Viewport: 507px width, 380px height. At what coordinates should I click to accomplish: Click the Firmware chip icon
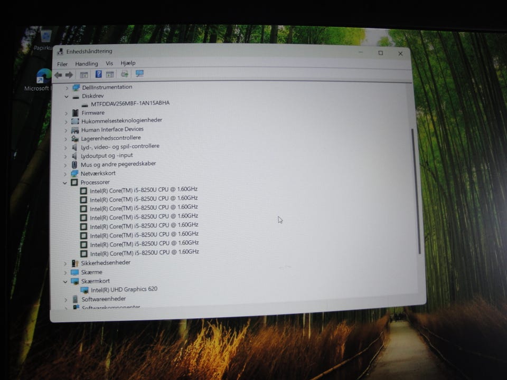tap(76, 113)
